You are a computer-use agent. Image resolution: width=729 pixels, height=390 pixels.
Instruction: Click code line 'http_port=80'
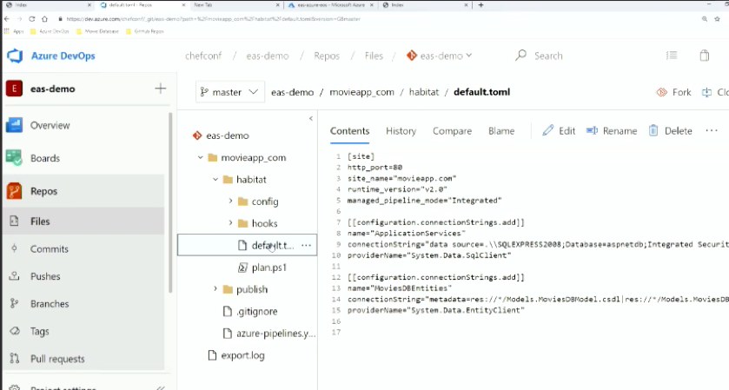coord(374,168)
